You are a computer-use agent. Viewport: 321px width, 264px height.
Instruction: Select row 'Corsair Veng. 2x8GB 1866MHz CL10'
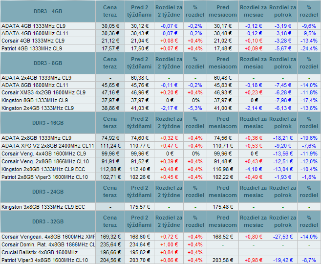coord(160,161)
